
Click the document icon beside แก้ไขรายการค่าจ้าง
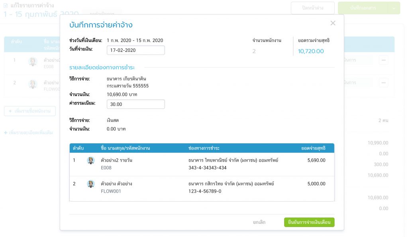6,6
